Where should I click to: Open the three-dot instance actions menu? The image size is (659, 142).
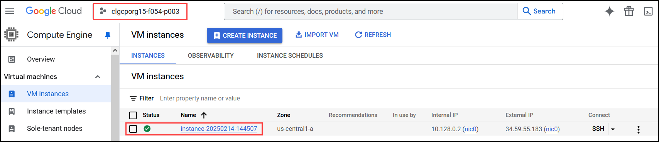639,129
